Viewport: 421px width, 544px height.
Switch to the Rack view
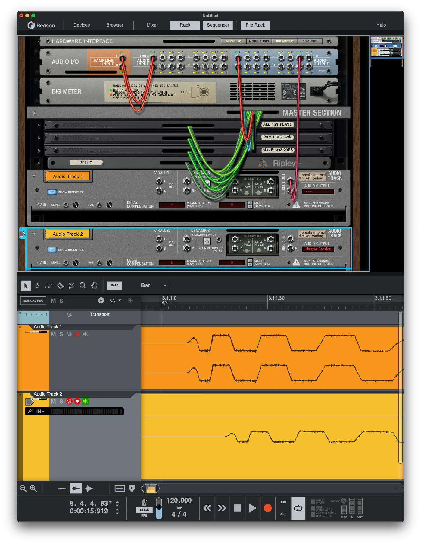point(185,25)
